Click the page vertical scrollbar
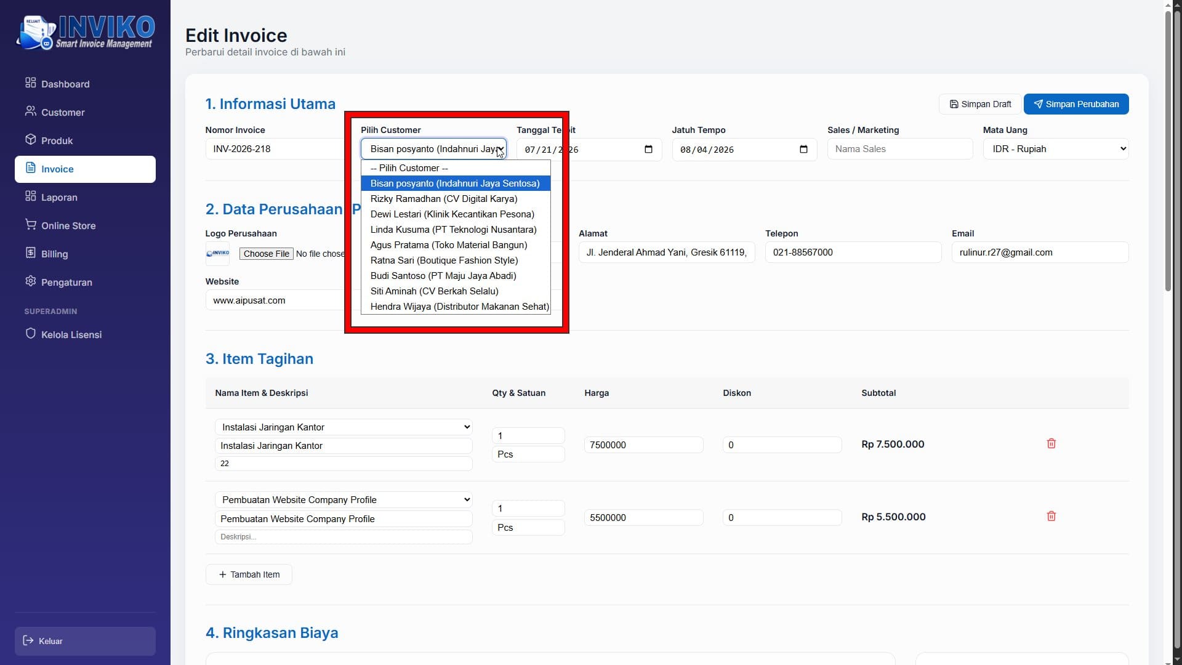The width and height of the screenshot is (1182, 665). click(x=1168, y=150)
